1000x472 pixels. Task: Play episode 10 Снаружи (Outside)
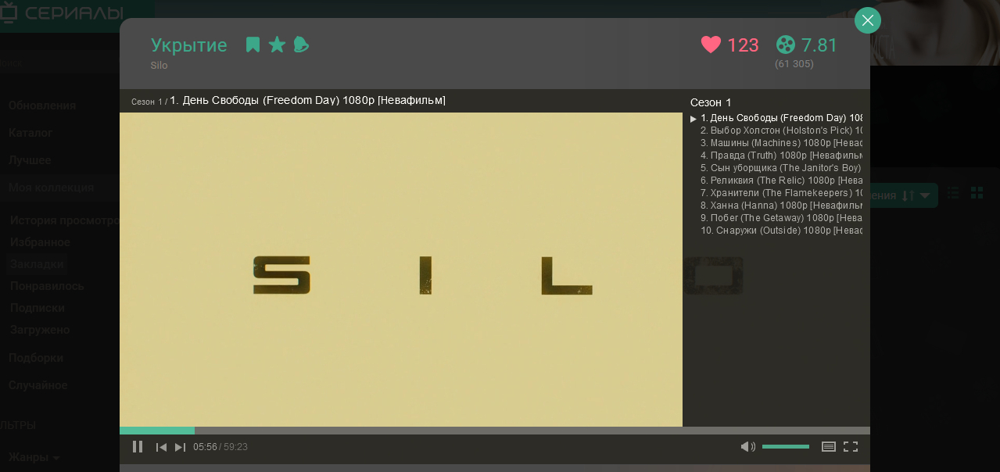[780, 231]
